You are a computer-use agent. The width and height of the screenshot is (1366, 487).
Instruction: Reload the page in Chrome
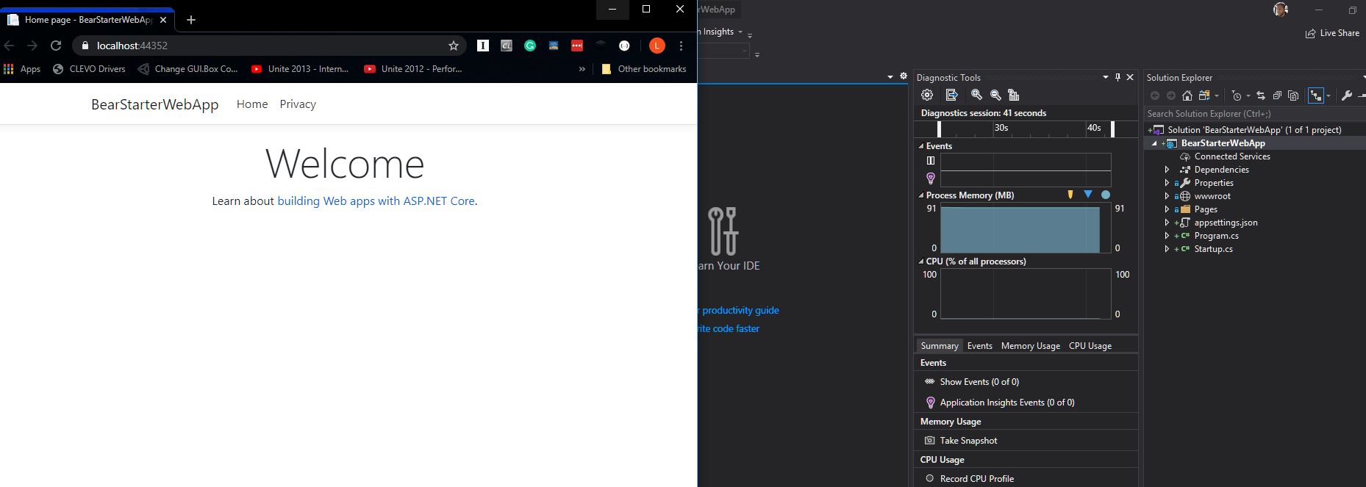tap(56, 46)
